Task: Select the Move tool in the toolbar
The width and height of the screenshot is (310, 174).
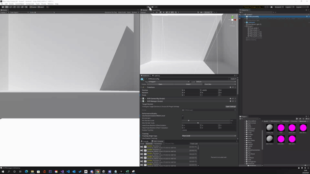Action: (7, 7)
